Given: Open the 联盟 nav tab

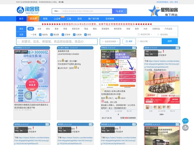Looking at the screenshot, I should coord(45,19).
